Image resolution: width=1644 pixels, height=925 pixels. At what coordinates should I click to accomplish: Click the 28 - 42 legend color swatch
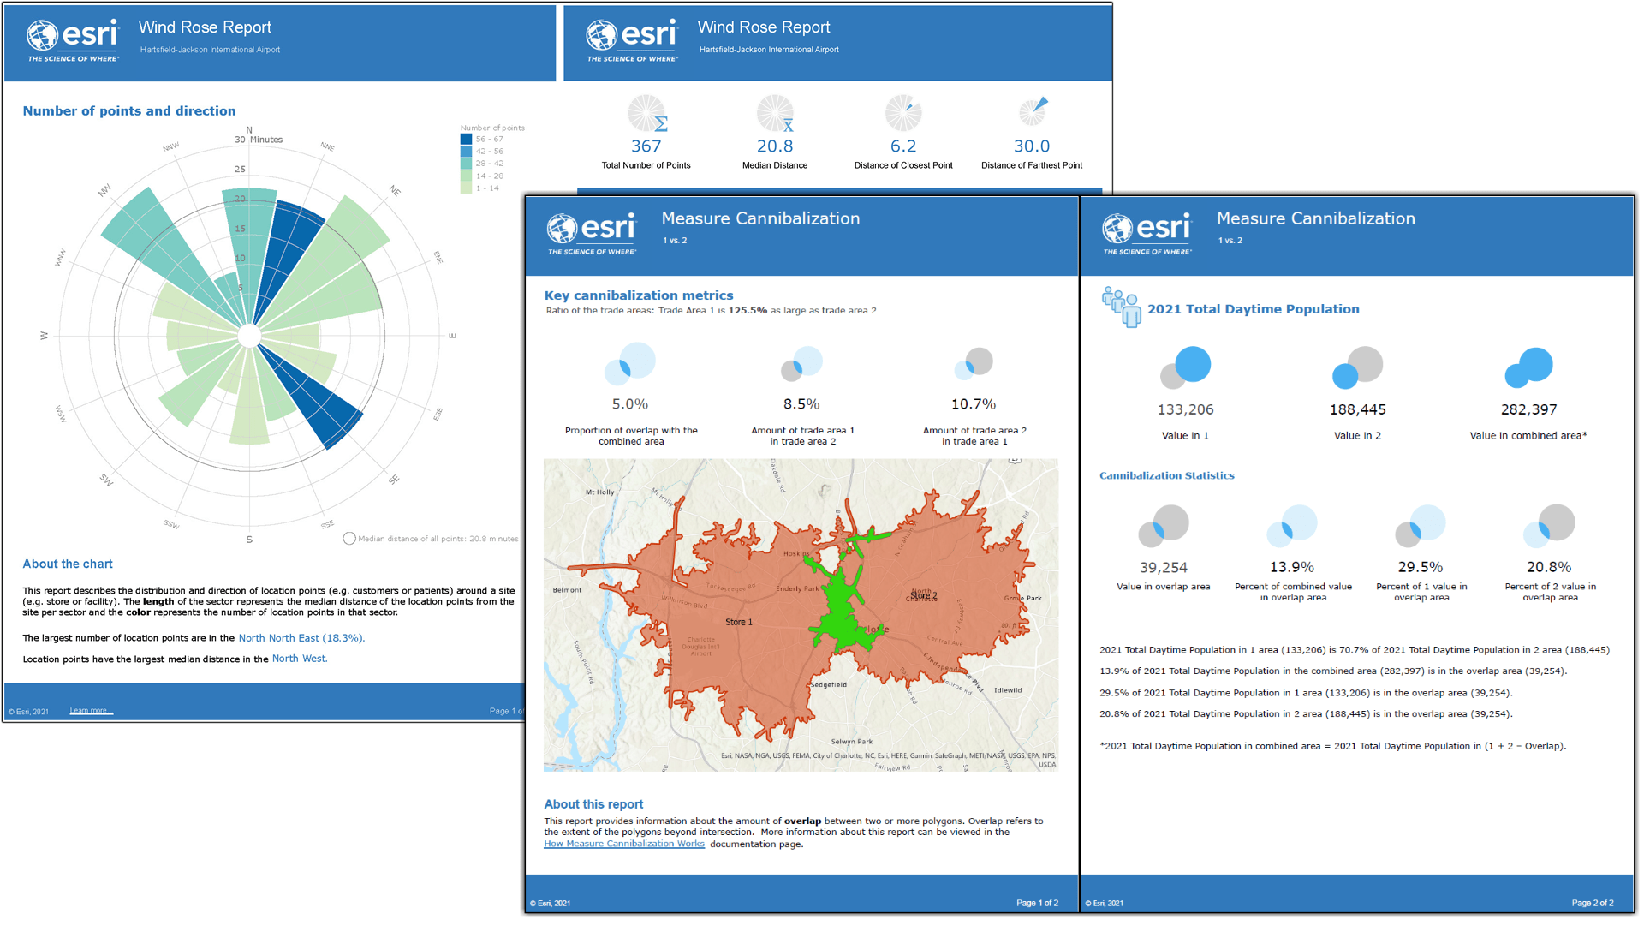[x=466, y=163]
